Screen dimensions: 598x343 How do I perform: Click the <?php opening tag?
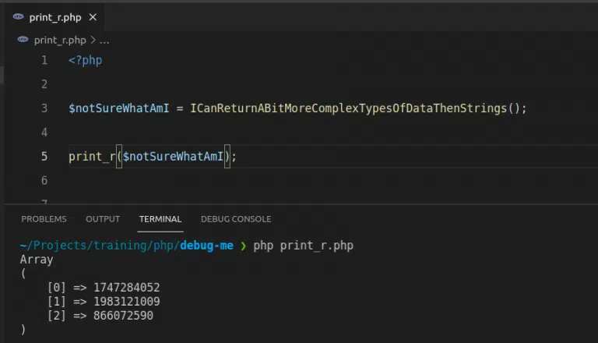pyautogui.click(x=85, y=60)
